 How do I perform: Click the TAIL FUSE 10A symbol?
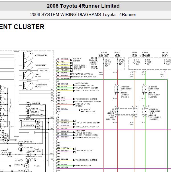click(x=145, y=62)
